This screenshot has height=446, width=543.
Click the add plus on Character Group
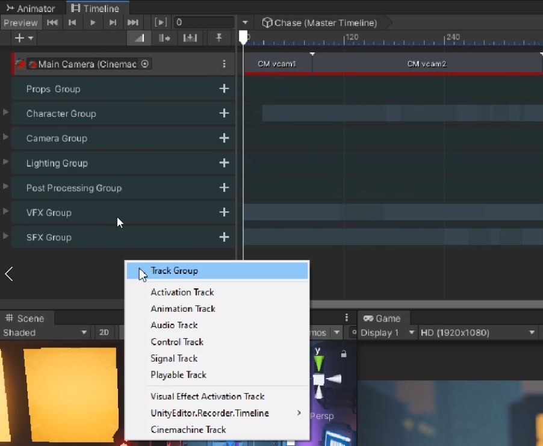(x=224, y=113)
